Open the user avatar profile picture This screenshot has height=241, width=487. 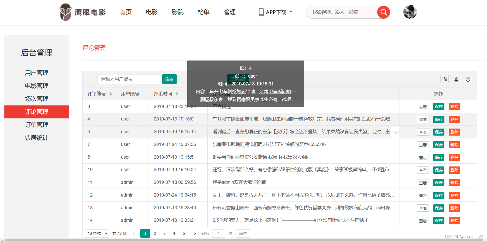pos(410,12)
